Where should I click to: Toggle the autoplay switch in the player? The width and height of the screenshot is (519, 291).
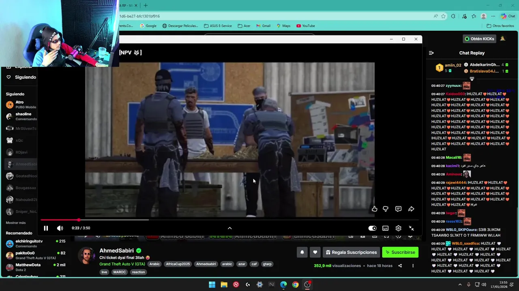pos(372,228)
